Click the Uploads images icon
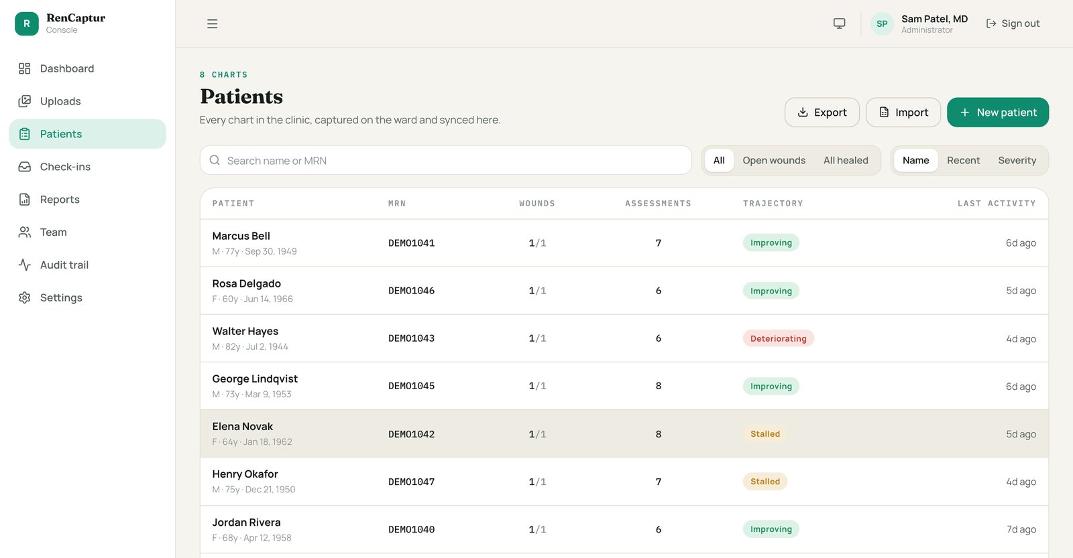Viewport: 1073px width, 558px height. pos(25,101)
